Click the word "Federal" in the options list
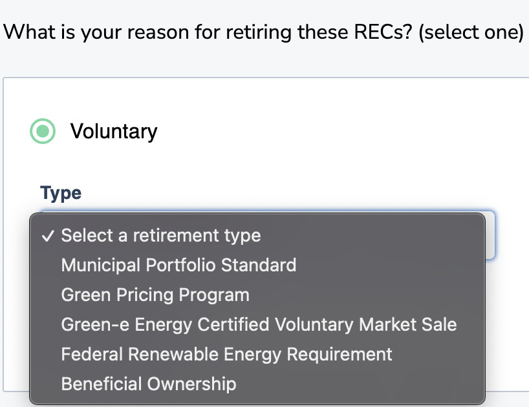 92,354
